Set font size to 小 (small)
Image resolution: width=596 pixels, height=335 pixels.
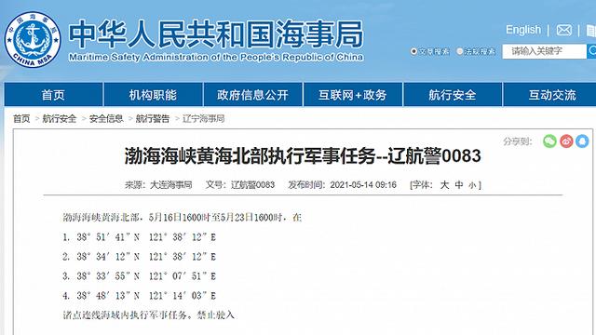coord(472,185)
